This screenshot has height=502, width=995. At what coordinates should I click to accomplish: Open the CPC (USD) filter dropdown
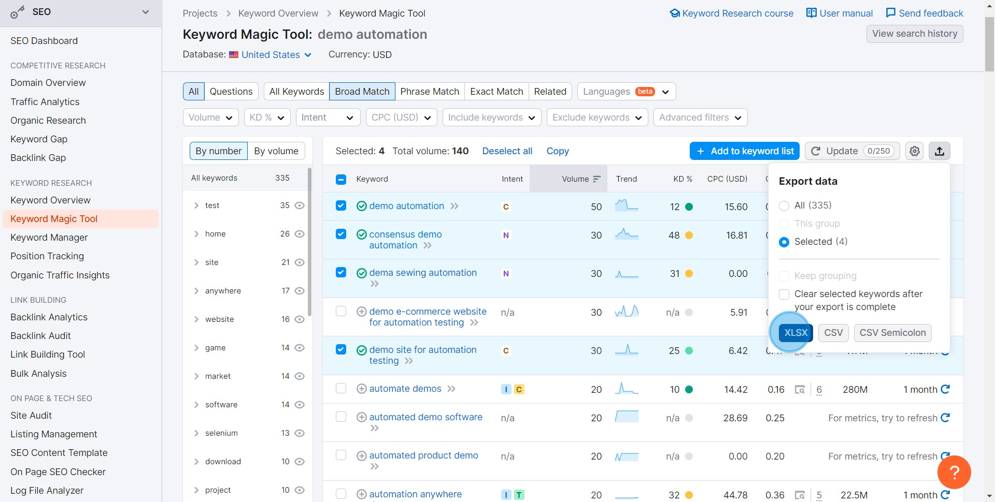coord(401,117)
